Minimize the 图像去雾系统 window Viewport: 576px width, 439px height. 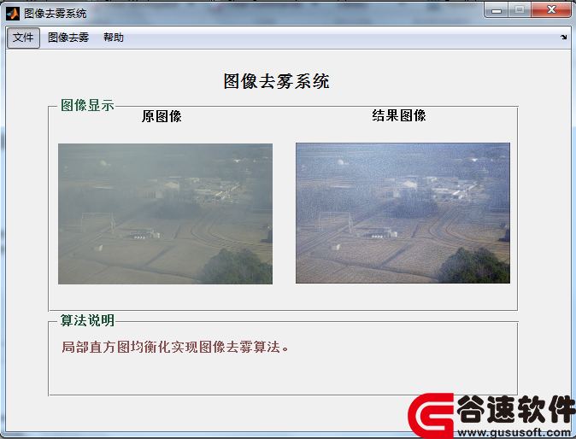[497, 10]
